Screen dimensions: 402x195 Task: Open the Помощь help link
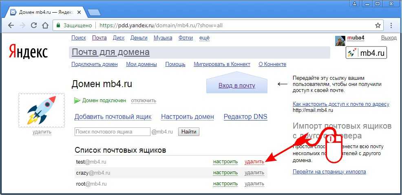pyautogui.click(x=175, y=64)
